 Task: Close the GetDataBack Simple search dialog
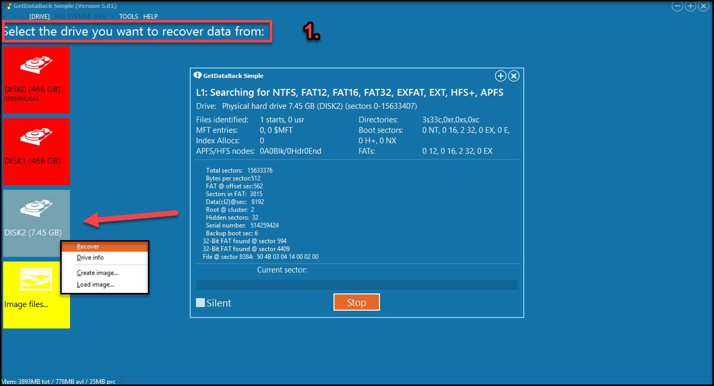(514, 76)
